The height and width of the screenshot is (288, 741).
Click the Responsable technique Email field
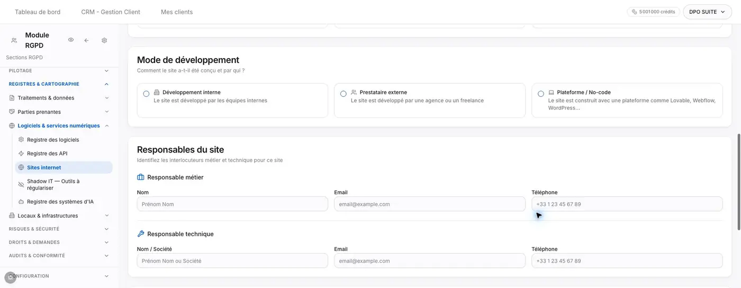click(x=430, y=260)
